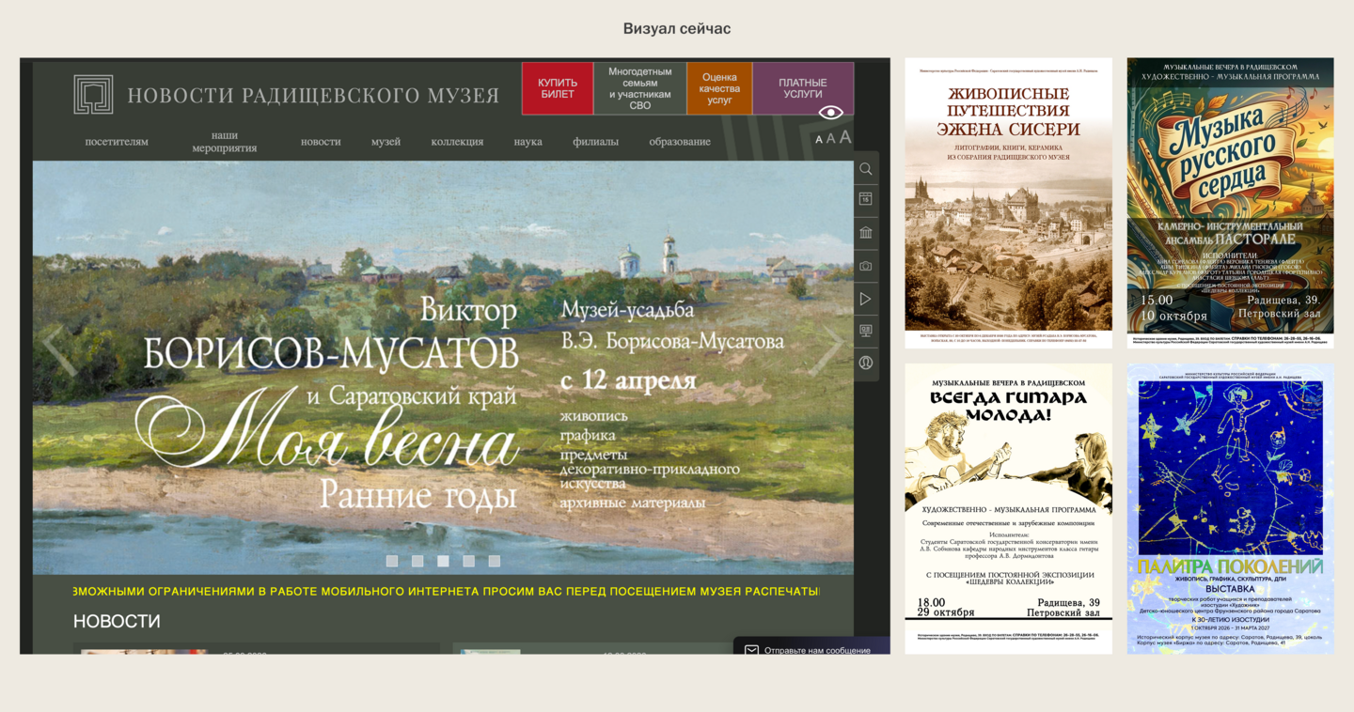Click the «Новости Радищевского музея» title
The image size is (1354, 712).
pyautogui.click(x=313, y=95)
